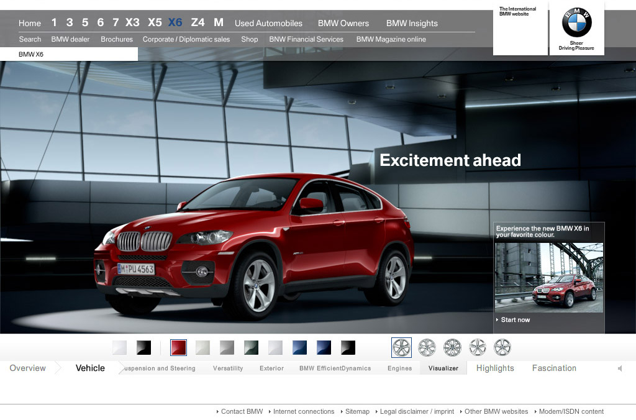636x420 pixels.
Task: Switch to the Fascination tab
Action: coord(554,368)
